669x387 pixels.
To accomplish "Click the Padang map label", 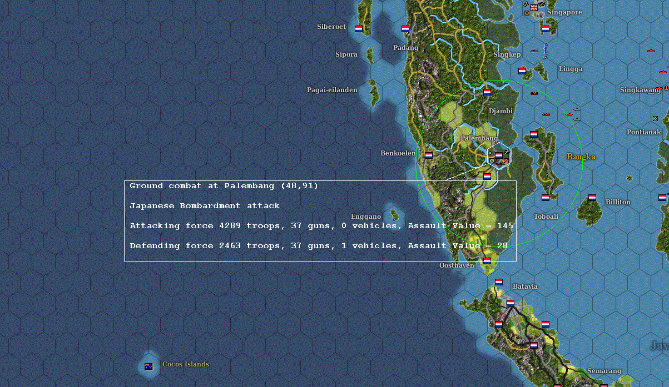I will [405, 48].
